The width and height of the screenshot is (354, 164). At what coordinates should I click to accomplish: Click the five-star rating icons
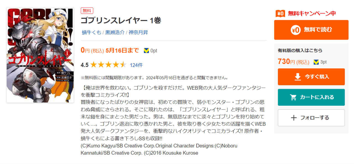pos(108,65)
